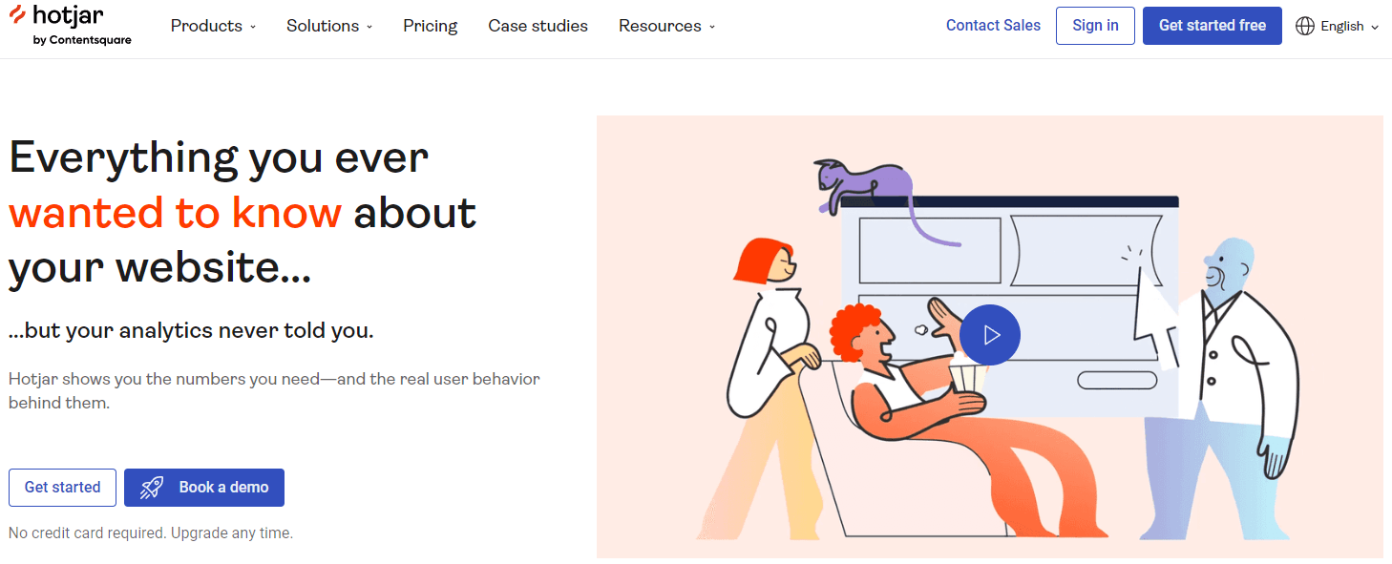Screen dimensions: 1392x564
Task: Expand the Solutions menu
Action: [329, 26]
